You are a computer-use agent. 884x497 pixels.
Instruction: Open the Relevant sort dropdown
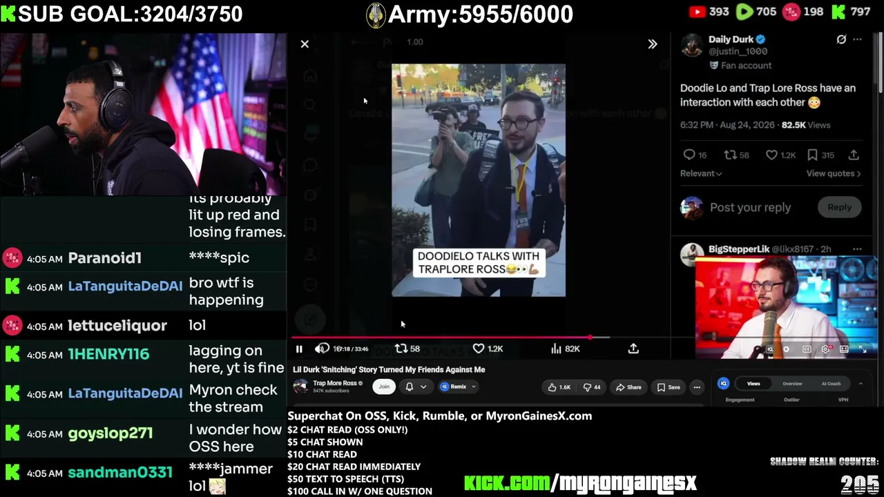pyautogui.click(x=701, y=173)
